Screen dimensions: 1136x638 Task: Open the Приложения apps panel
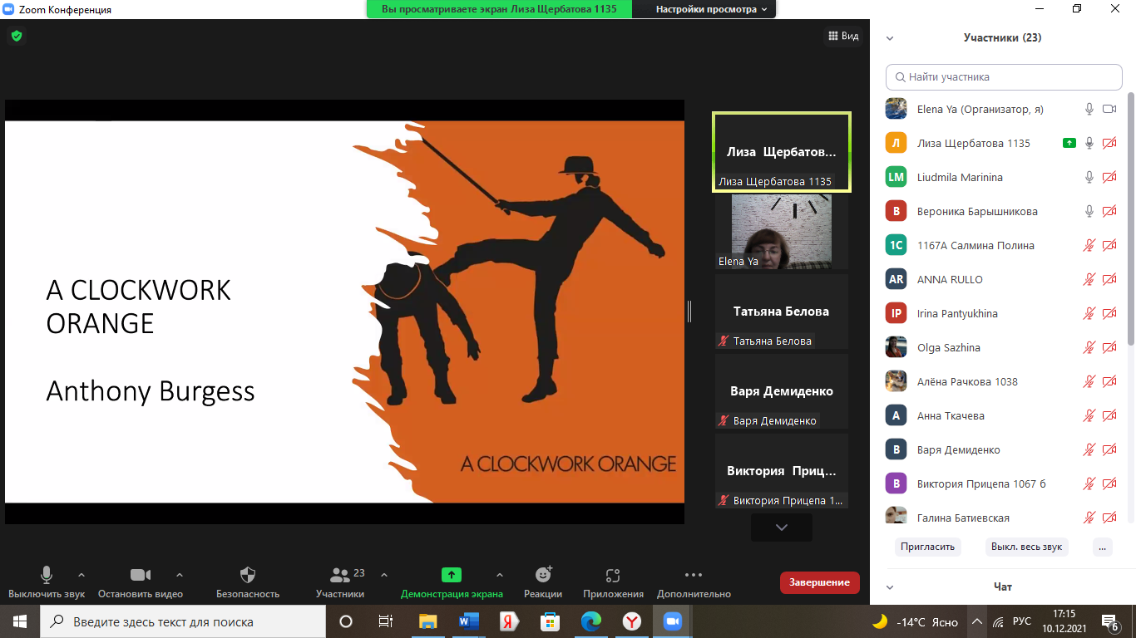(x=613, y=582)
